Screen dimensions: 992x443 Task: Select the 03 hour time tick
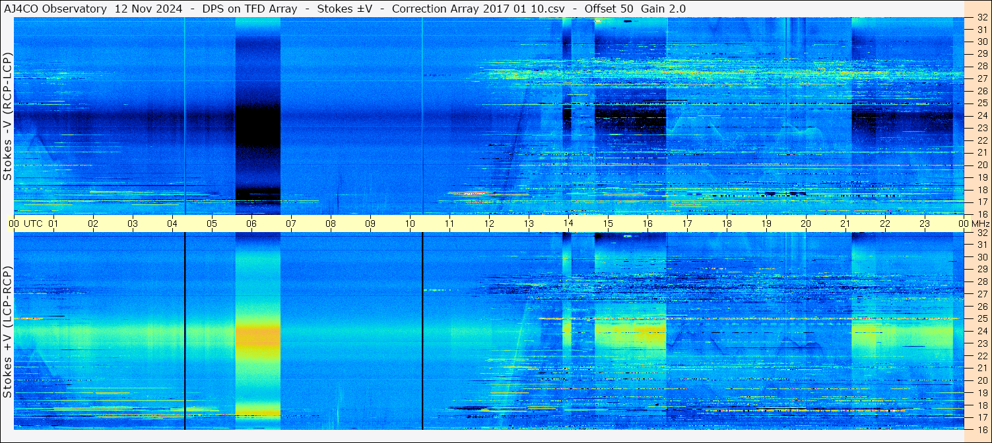coord(133,223)
